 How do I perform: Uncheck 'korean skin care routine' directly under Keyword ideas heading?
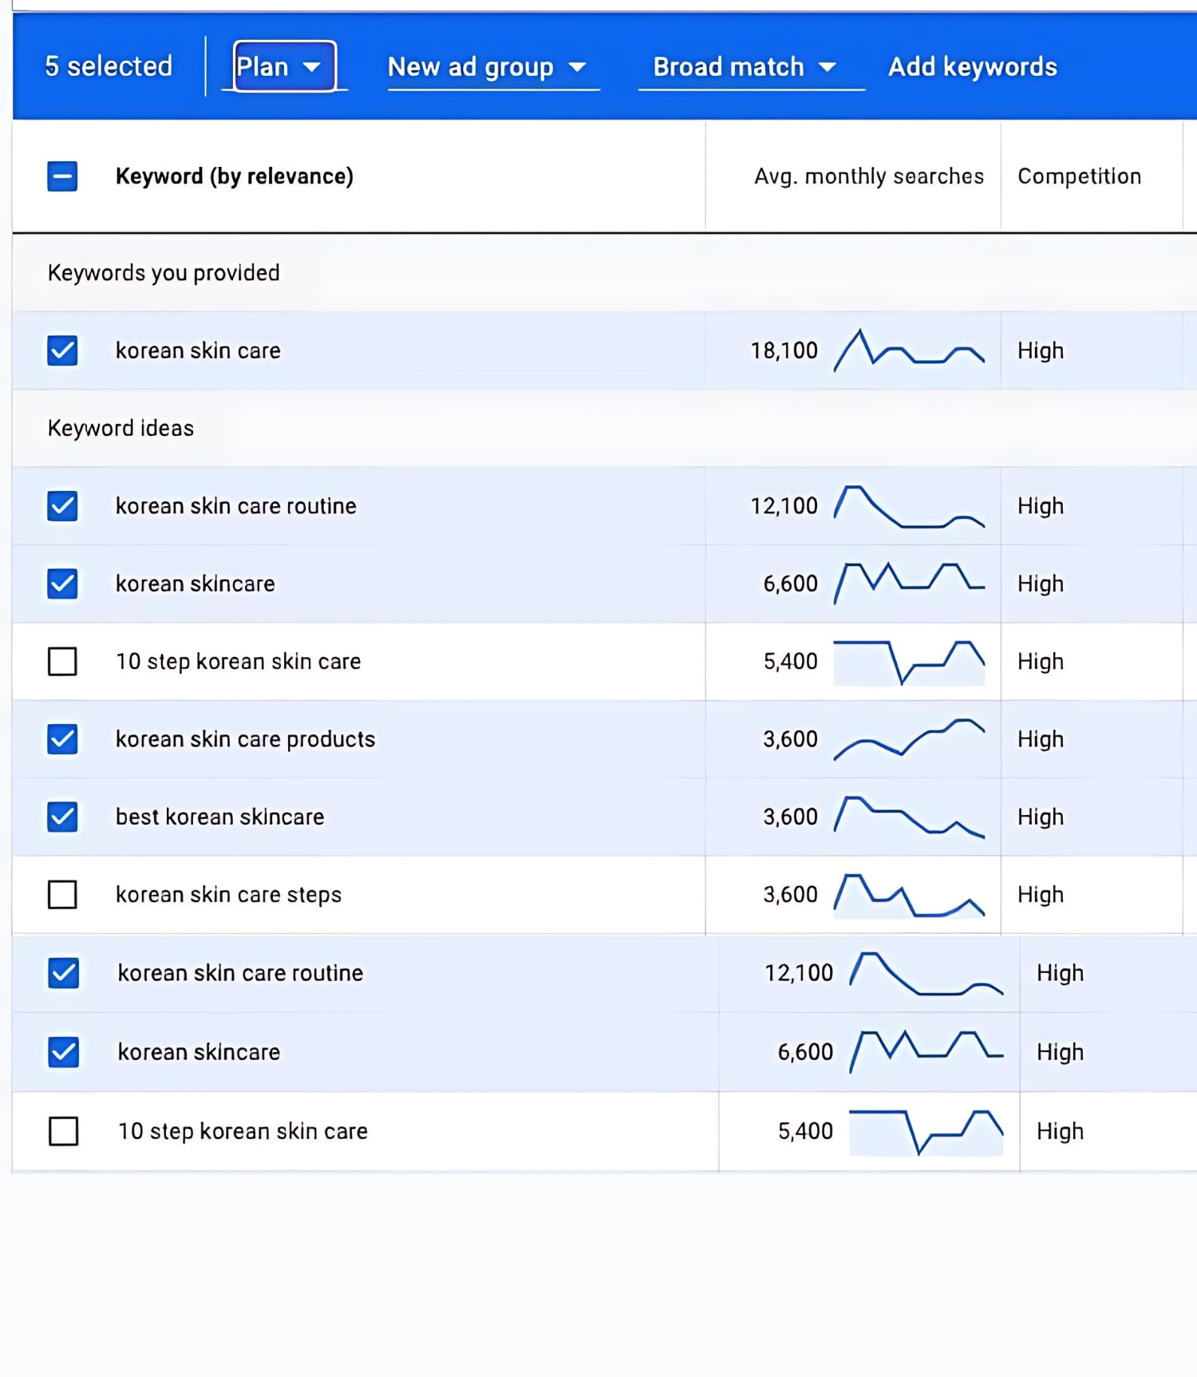click(62, 506)
